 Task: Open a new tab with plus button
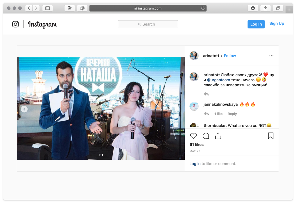289,10
